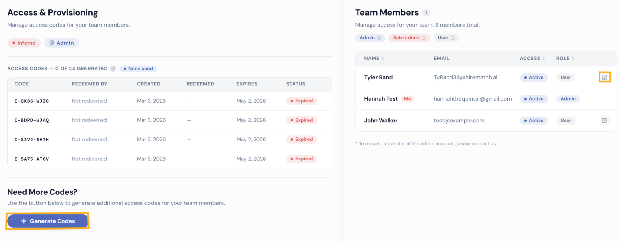Click User role badge for Tyler Rand
This screenshot has width=620, height=241.
pos(566,77)
